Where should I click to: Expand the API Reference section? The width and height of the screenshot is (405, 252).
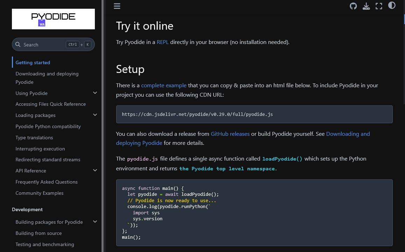point(95,170)
